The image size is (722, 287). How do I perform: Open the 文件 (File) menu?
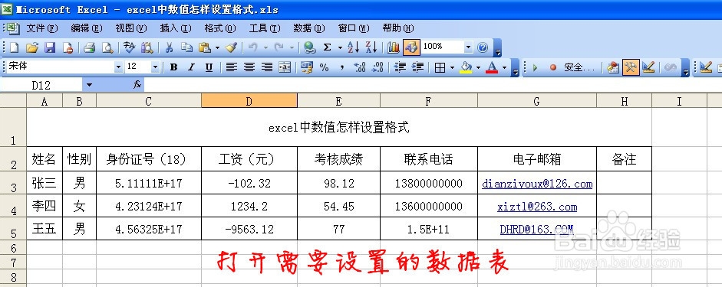click(42, 28)
